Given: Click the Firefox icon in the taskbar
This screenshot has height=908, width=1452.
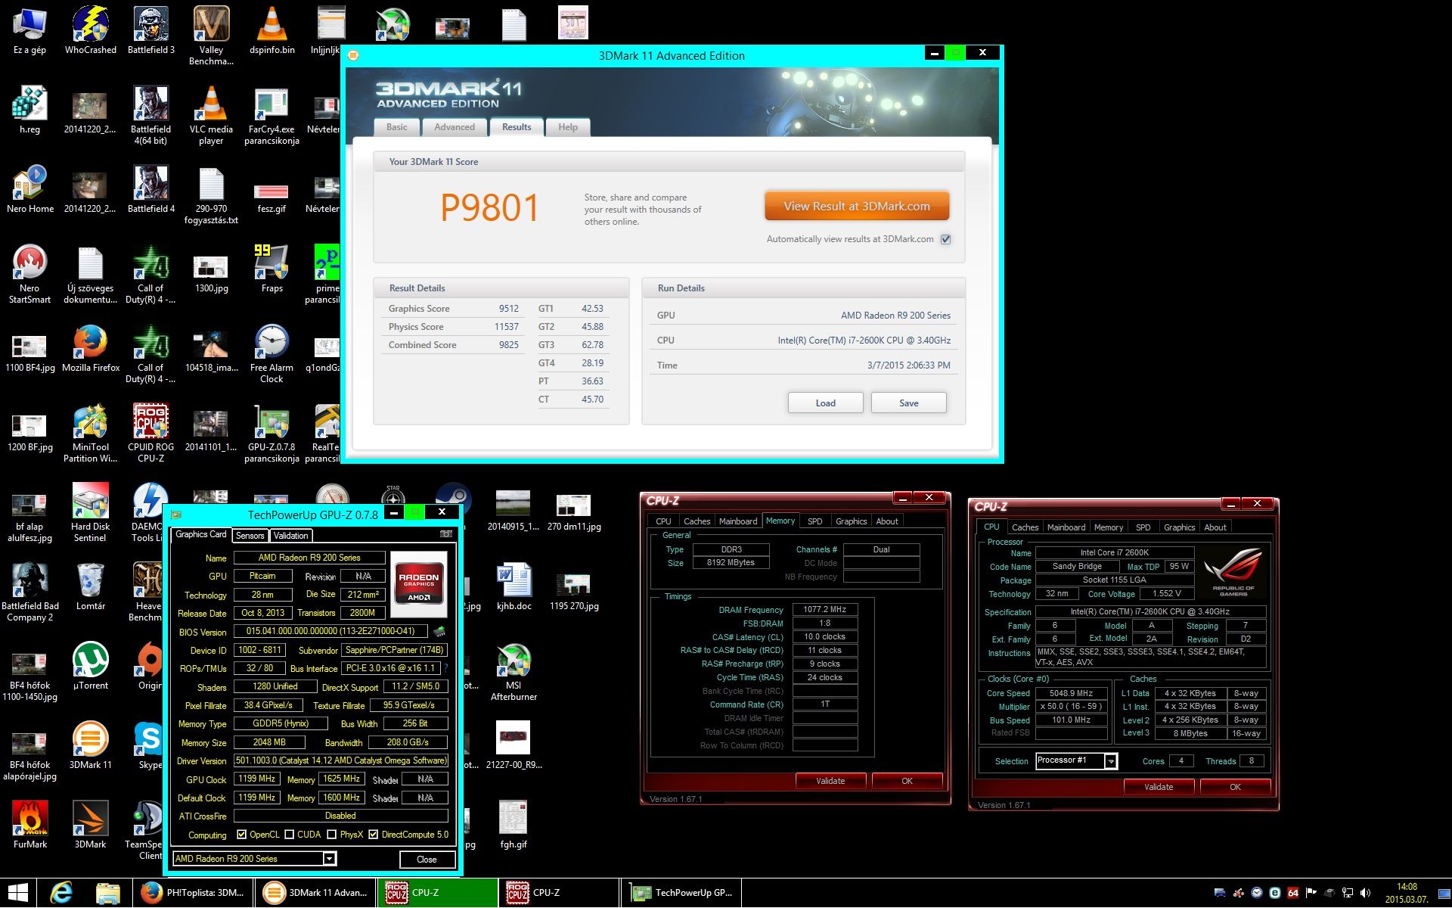Looking at the screenshot, I should tap(152, 893).
